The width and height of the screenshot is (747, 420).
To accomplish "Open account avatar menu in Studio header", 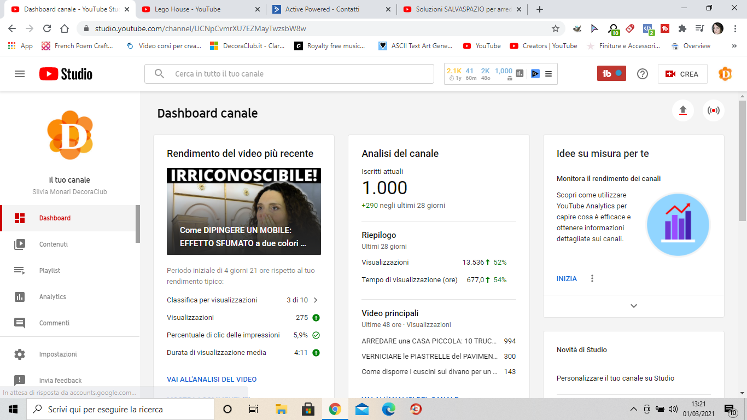I will pyautogui.click(x=725, y=74).
